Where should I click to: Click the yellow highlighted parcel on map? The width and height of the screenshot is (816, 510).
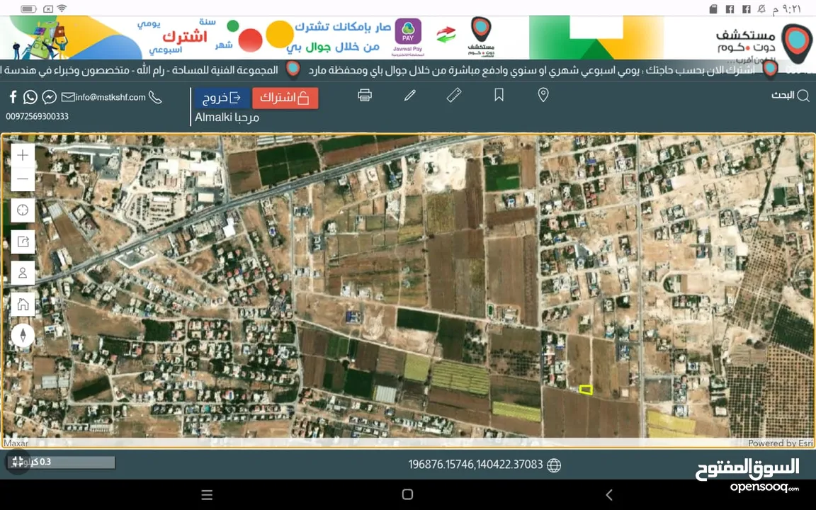pos(586,390)
